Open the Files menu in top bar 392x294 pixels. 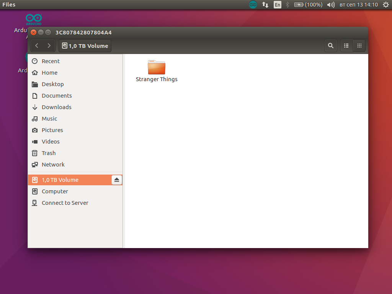pos(9,5)
